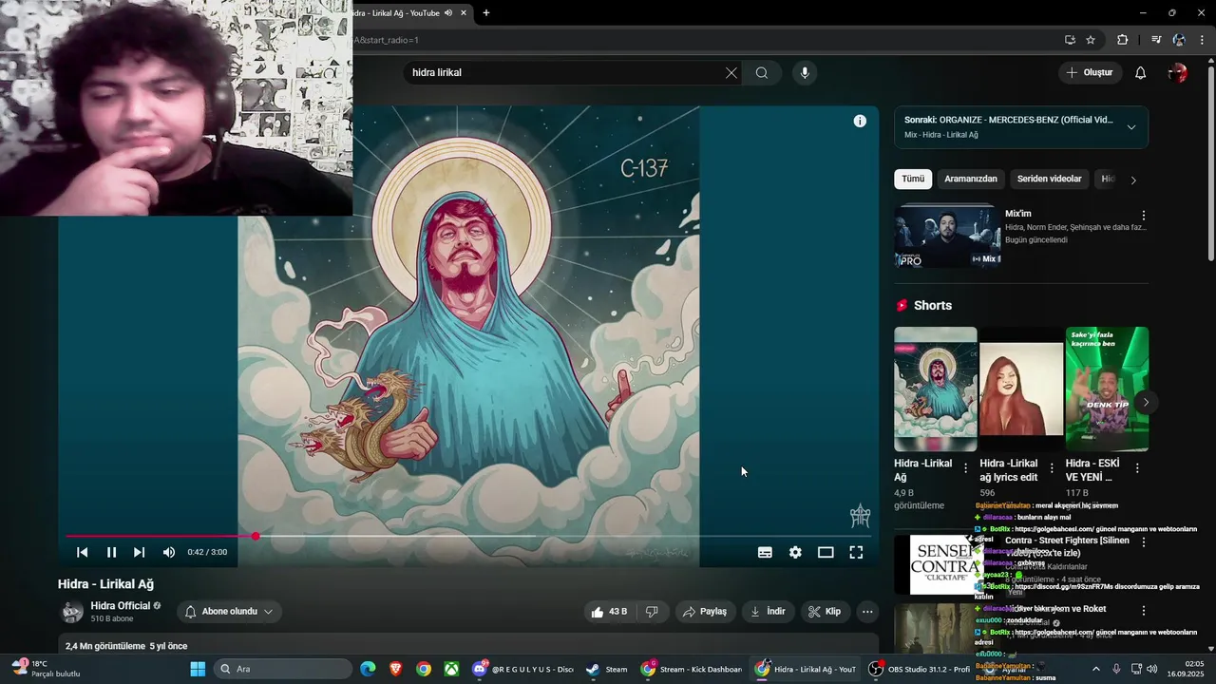Open Chrome media controls icon
This screenshot has height=684, width=1216.
coord(1156,40)
